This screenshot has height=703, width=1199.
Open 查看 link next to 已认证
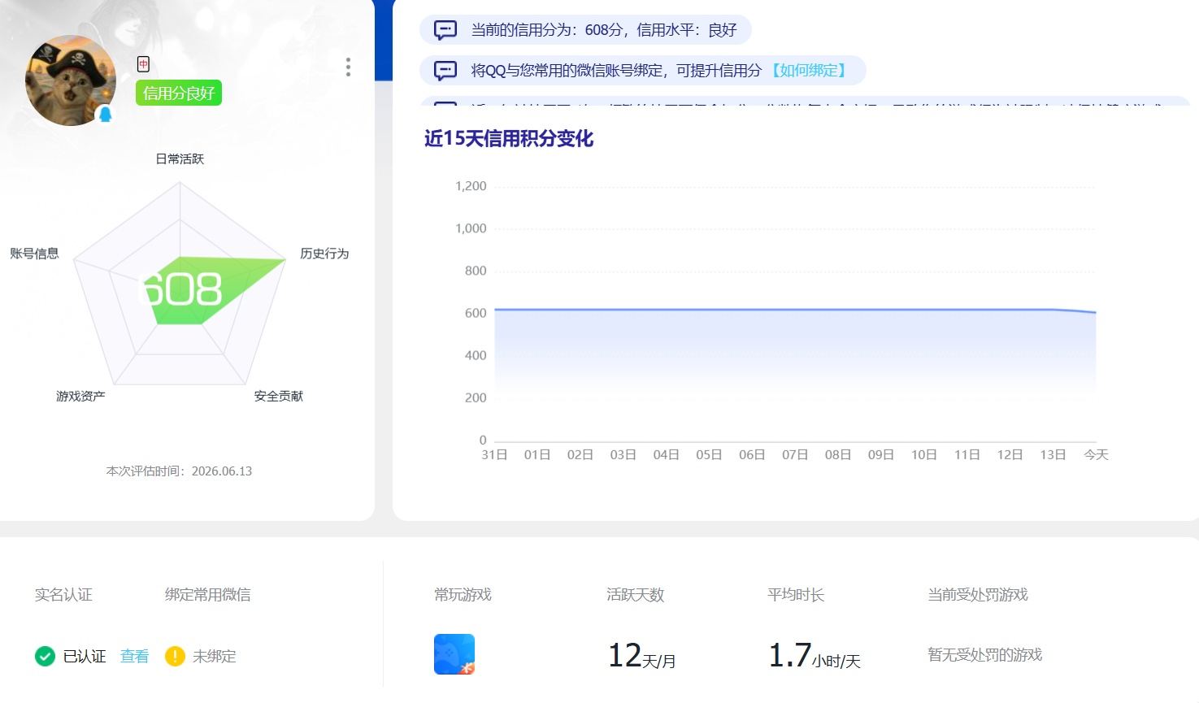pos(134,657)
